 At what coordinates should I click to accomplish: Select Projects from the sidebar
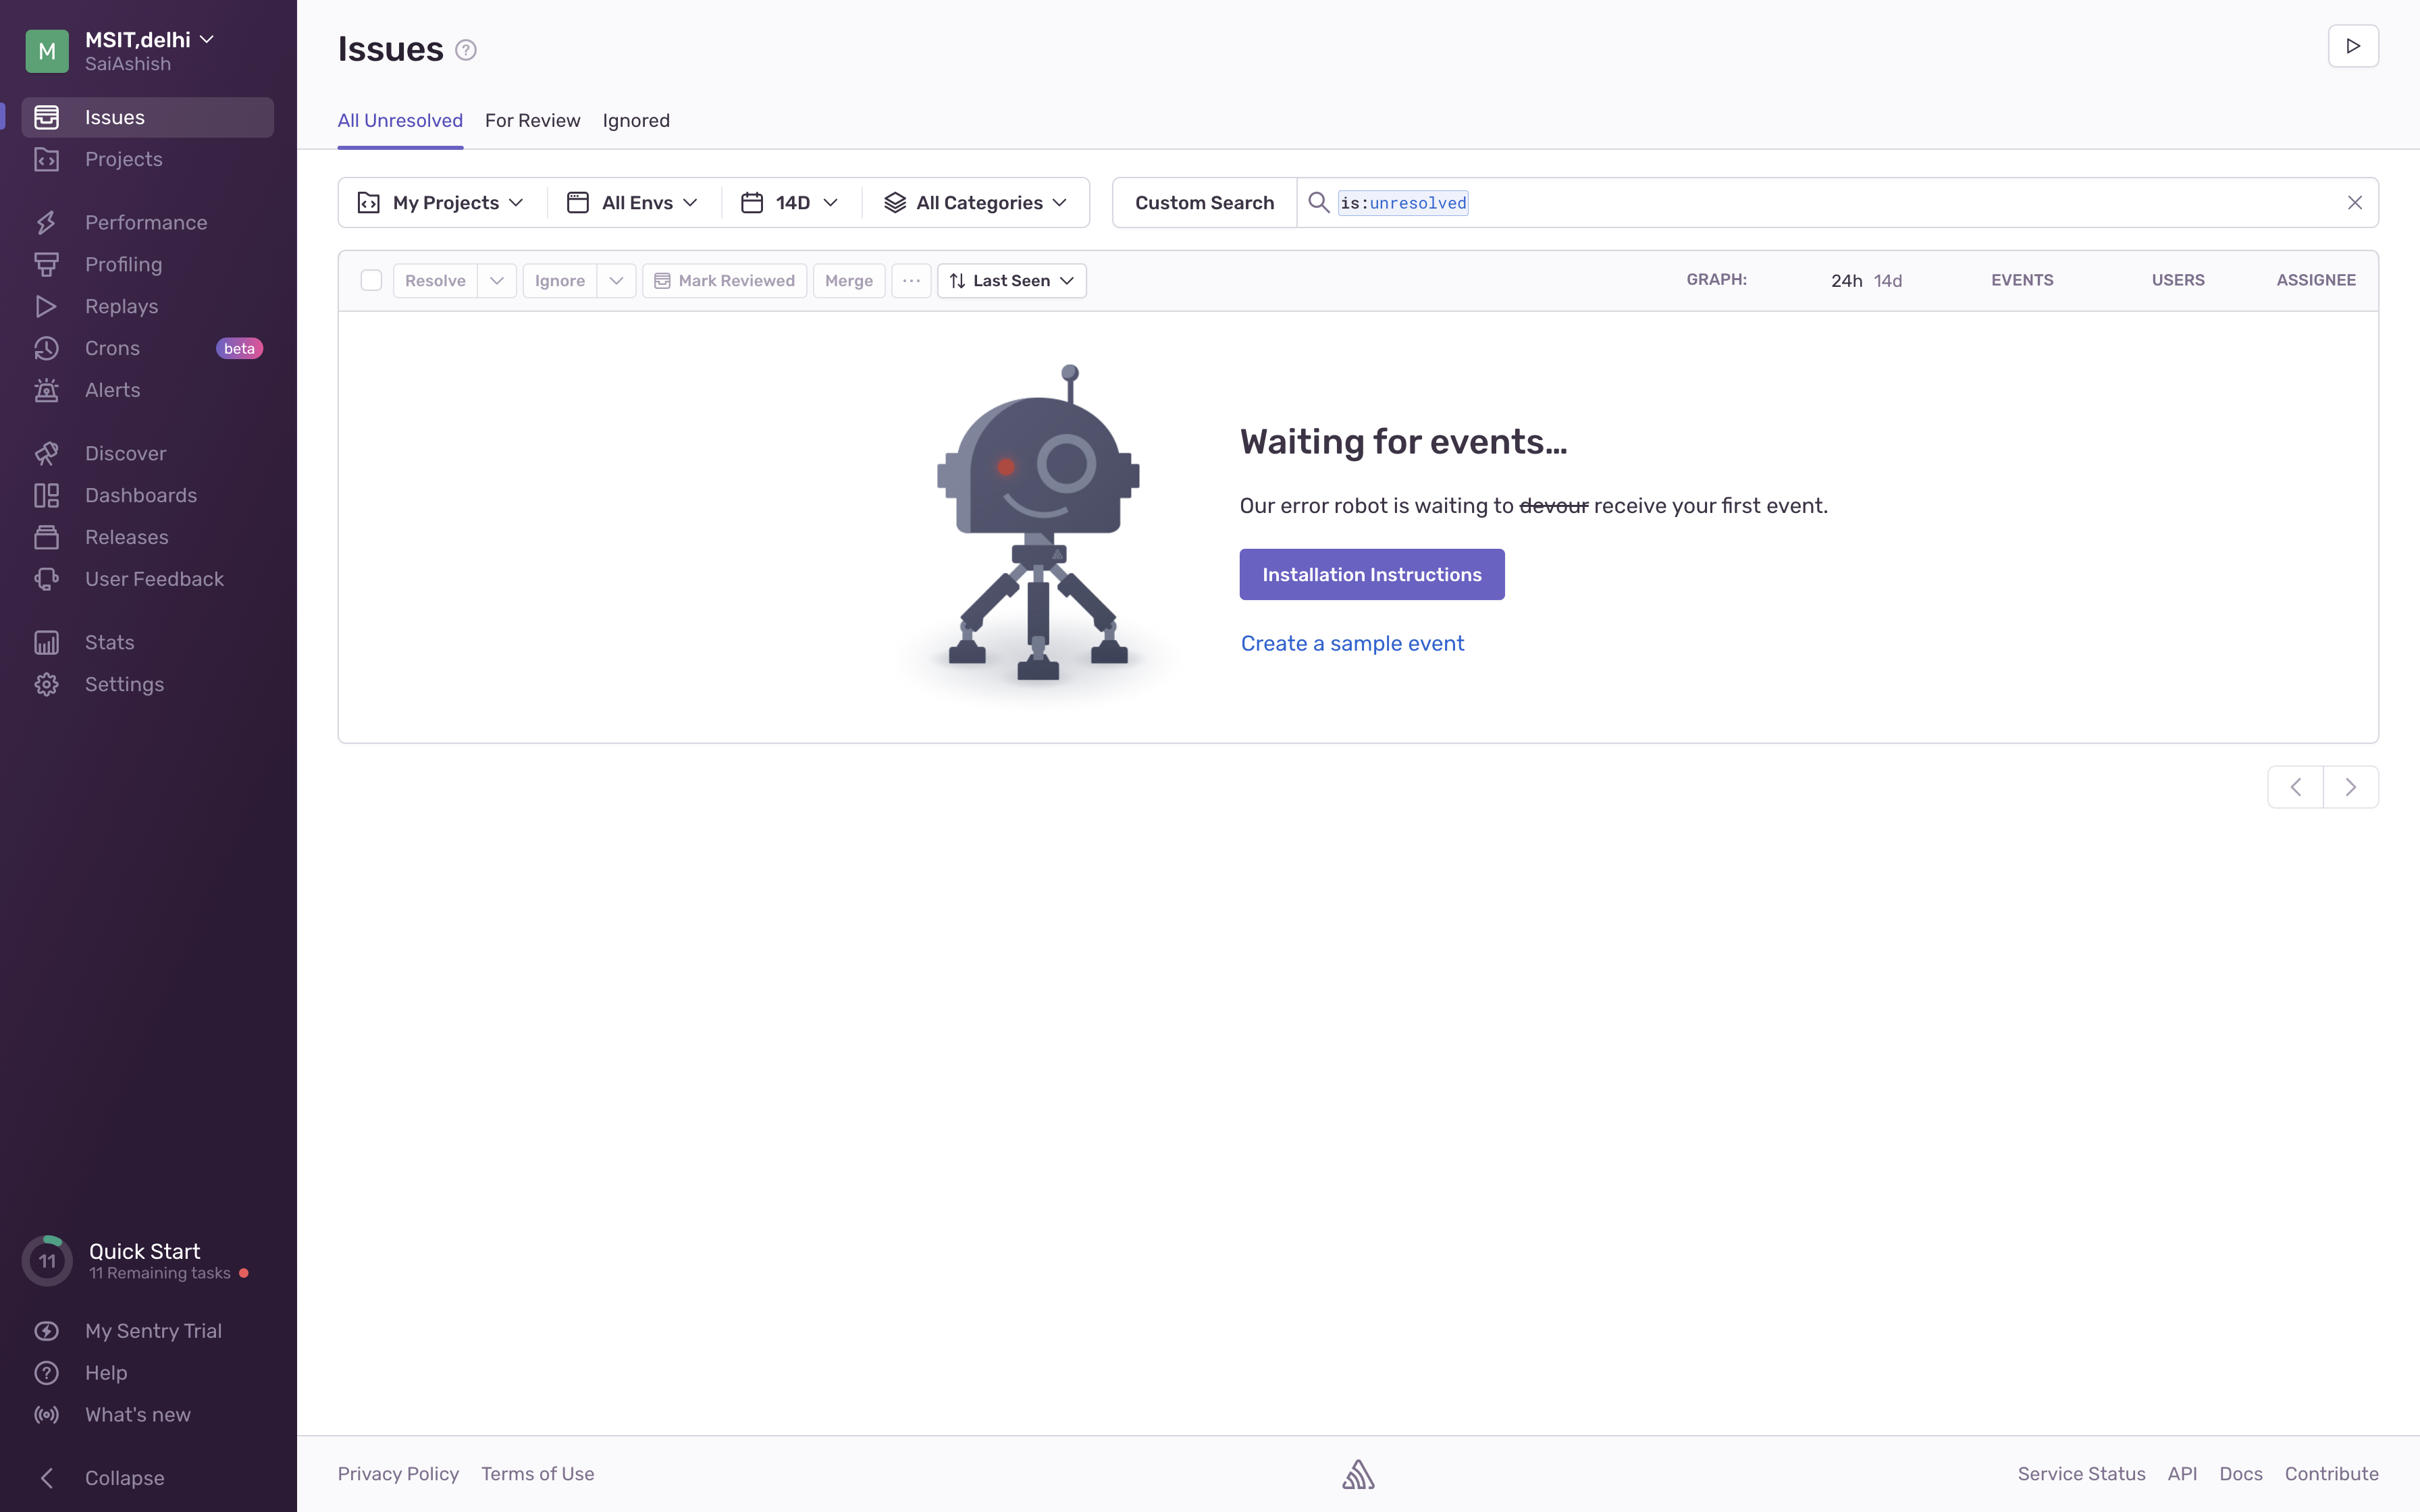click(123, 159)
